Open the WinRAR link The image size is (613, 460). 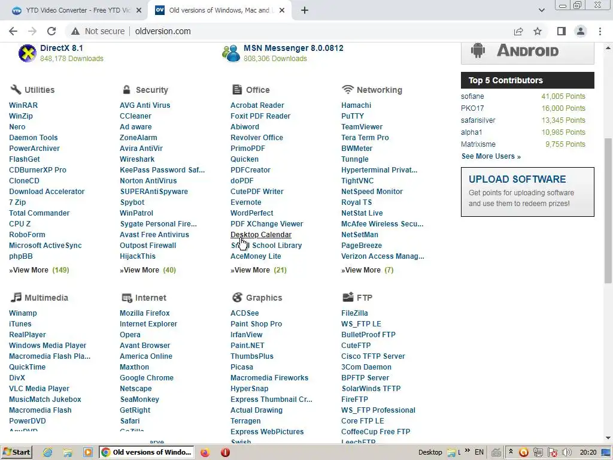[23, 105]
